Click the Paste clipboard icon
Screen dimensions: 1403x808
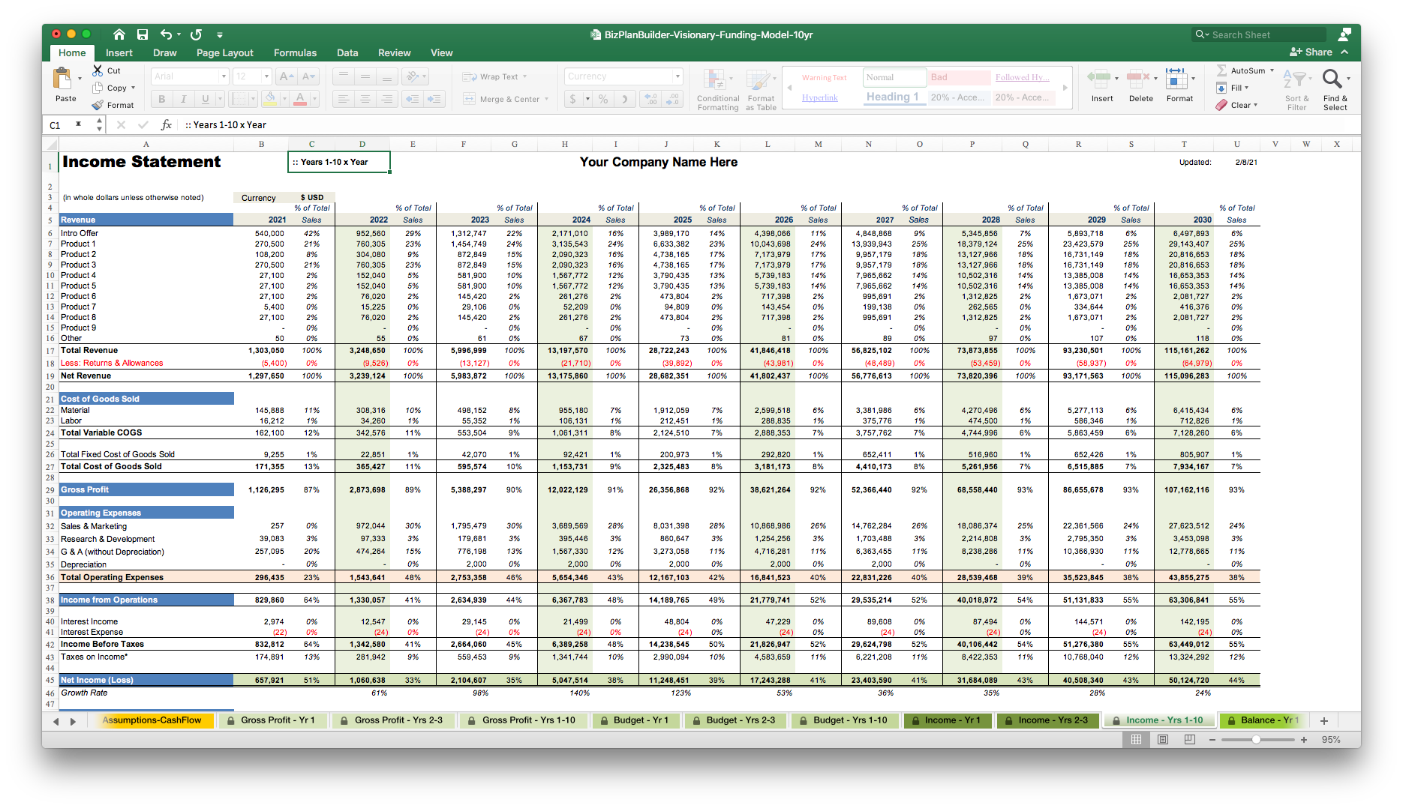tap(63, 79)
